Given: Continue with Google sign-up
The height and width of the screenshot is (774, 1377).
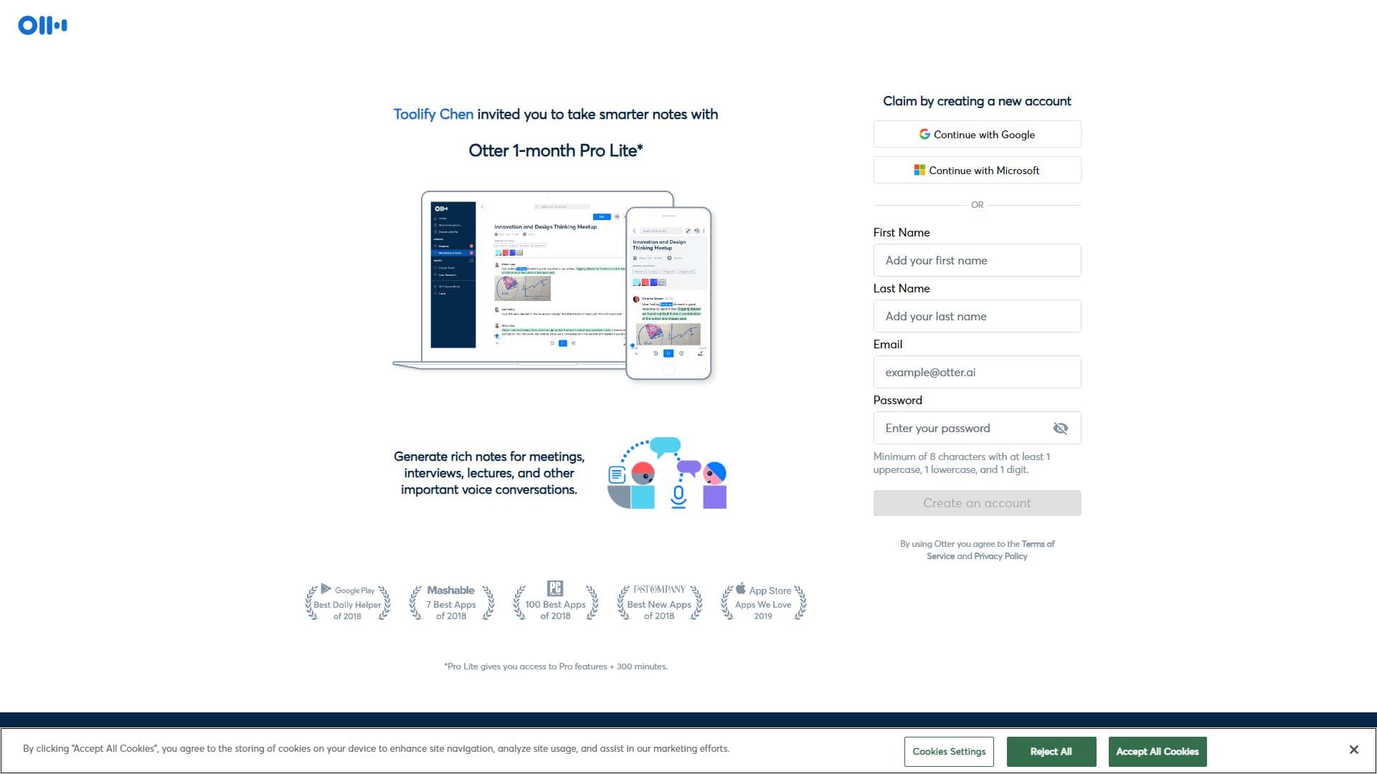Looking at the screenshot, I should tap(977, 135).
